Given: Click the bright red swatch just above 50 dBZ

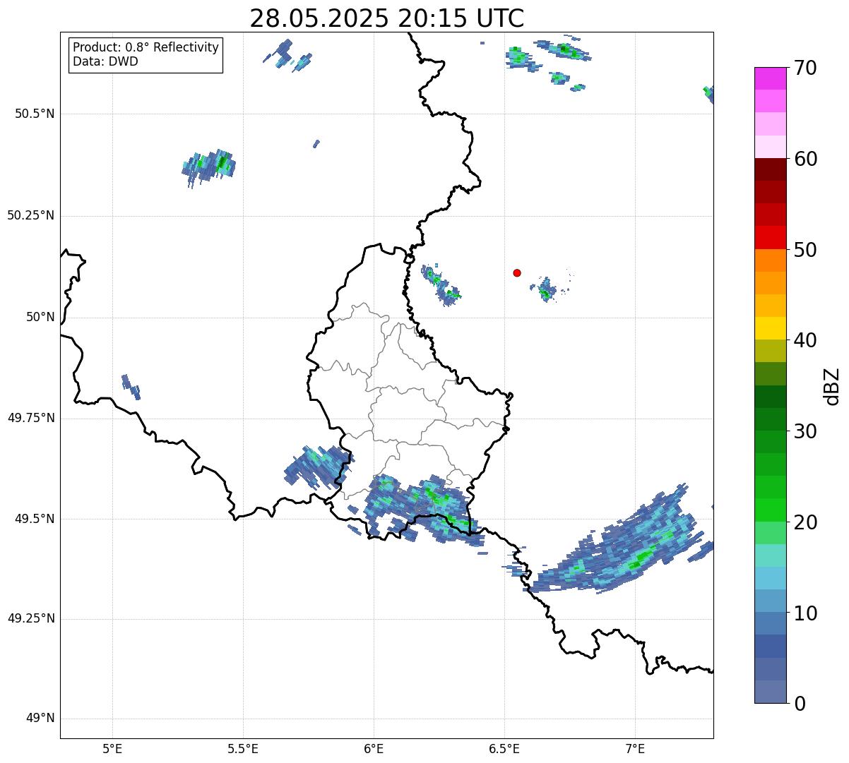Looking at the screenshot, I should point(770,238).
